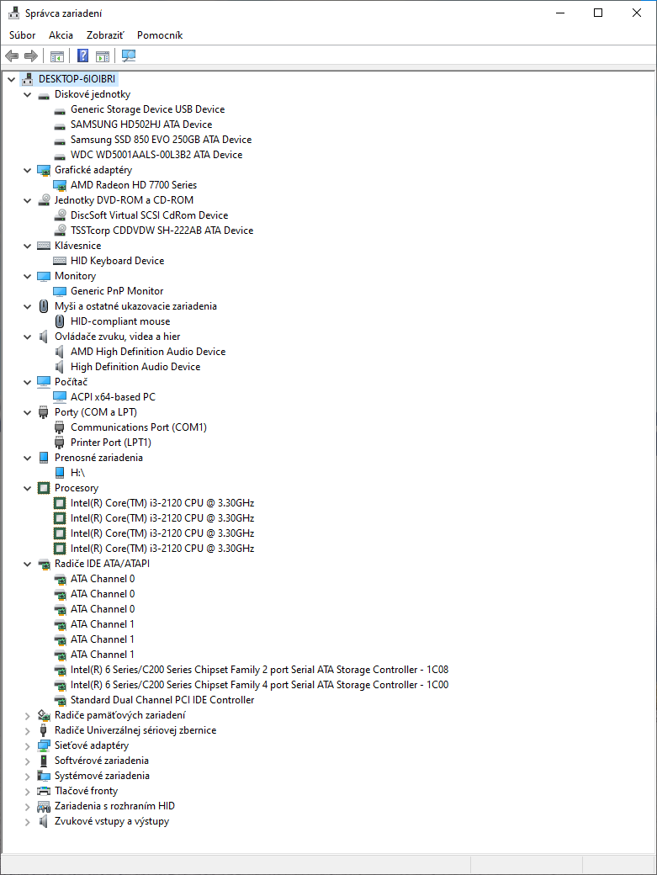Click the HID Keyboard Device keyboard icon

(60, 261)
